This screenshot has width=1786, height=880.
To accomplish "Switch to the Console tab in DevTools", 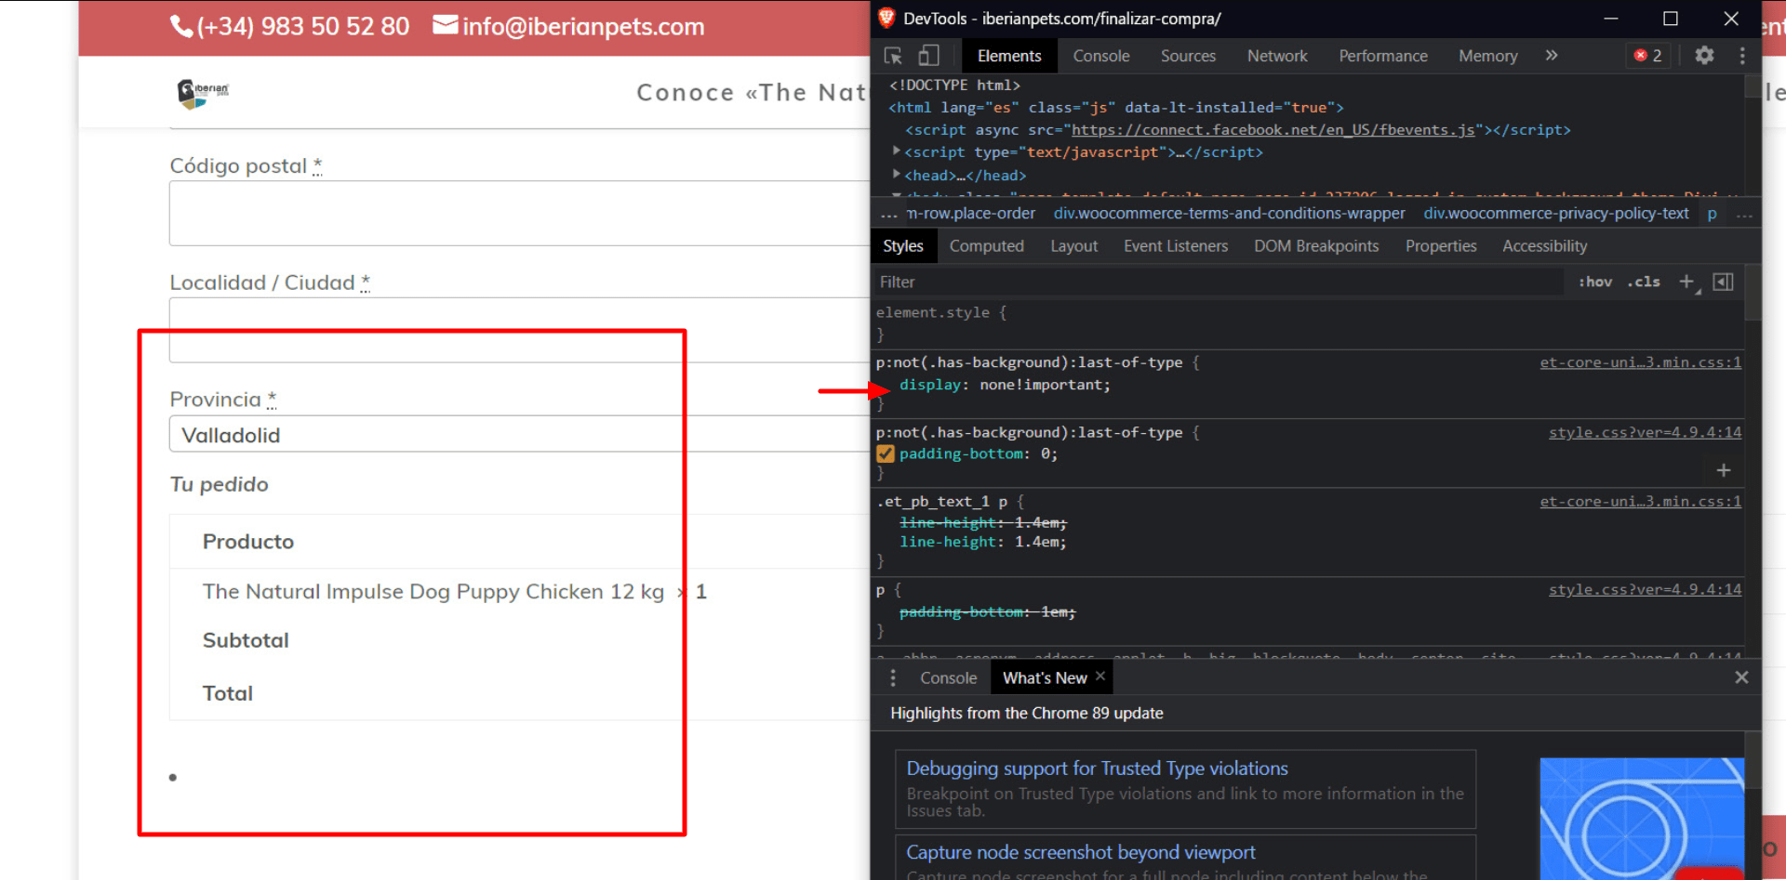I will click(1101, 56).
